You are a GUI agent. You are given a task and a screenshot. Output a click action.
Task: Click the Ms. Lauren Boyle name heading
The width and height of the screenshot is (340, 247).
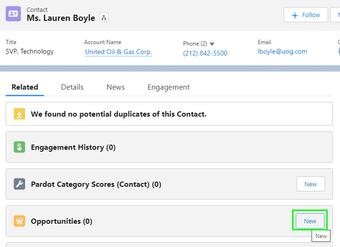pyautogui.click(x=61, y=18)
